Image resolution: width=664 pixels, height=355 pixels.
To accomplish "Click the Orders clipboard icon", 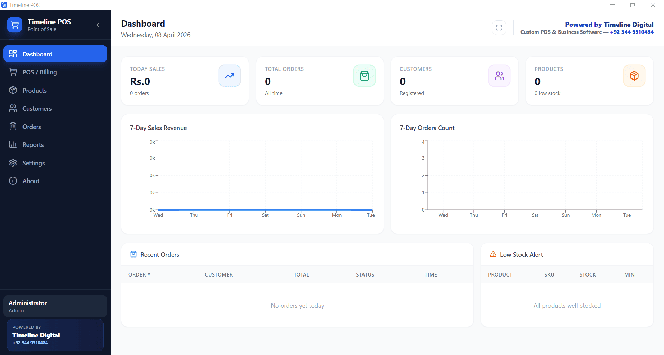I will tap(13, 127).
